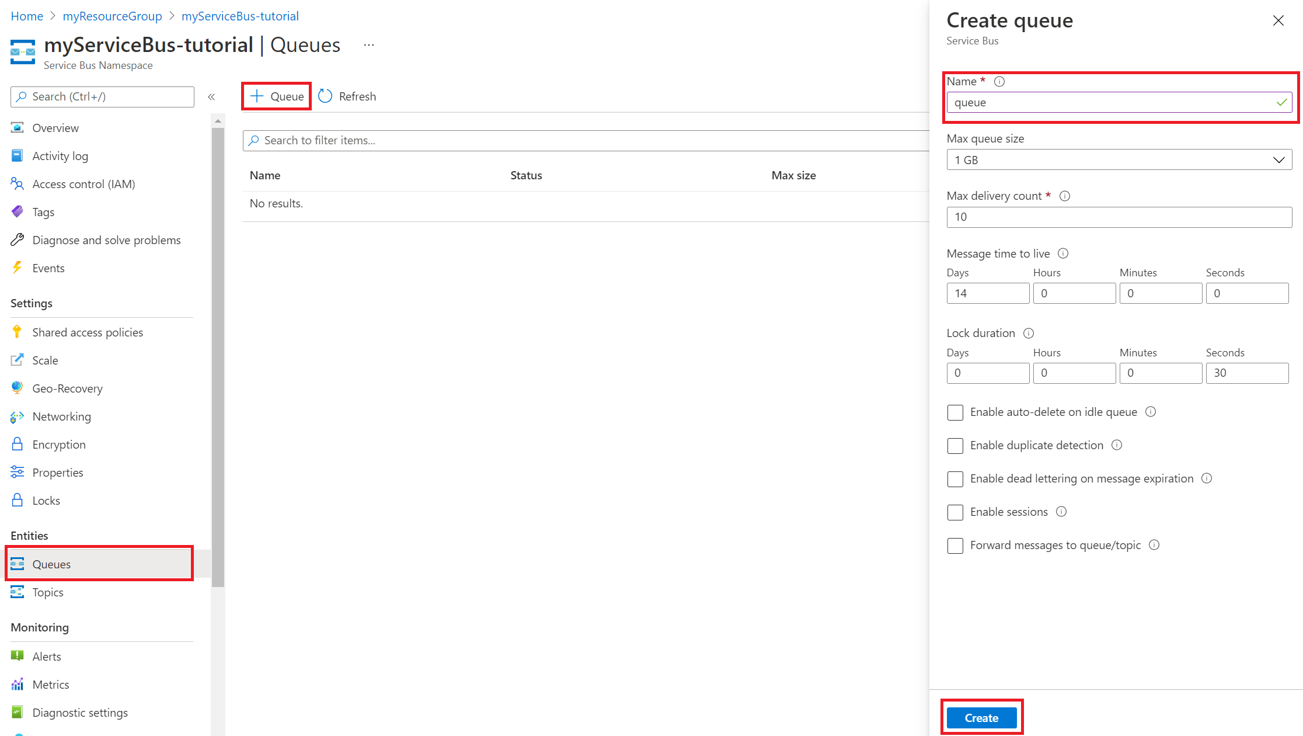The height and width of the screenshot is (736, 1303).
Task: Enable duplicate detection checkbox
Action: (955, 445)
